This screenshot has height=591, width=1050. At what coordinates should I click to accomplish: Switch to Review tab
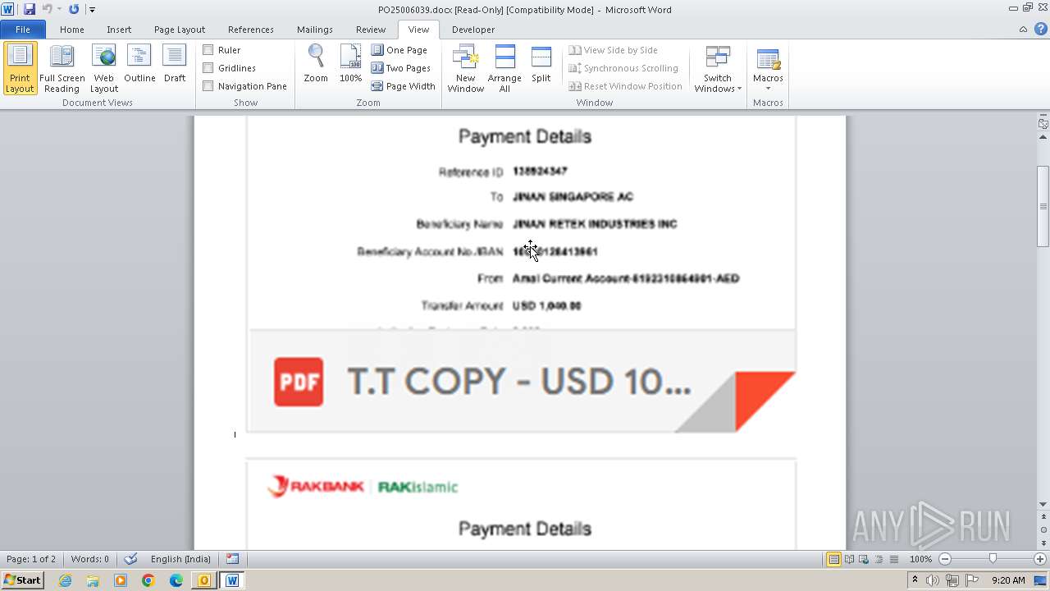click(x=371, y=30)
